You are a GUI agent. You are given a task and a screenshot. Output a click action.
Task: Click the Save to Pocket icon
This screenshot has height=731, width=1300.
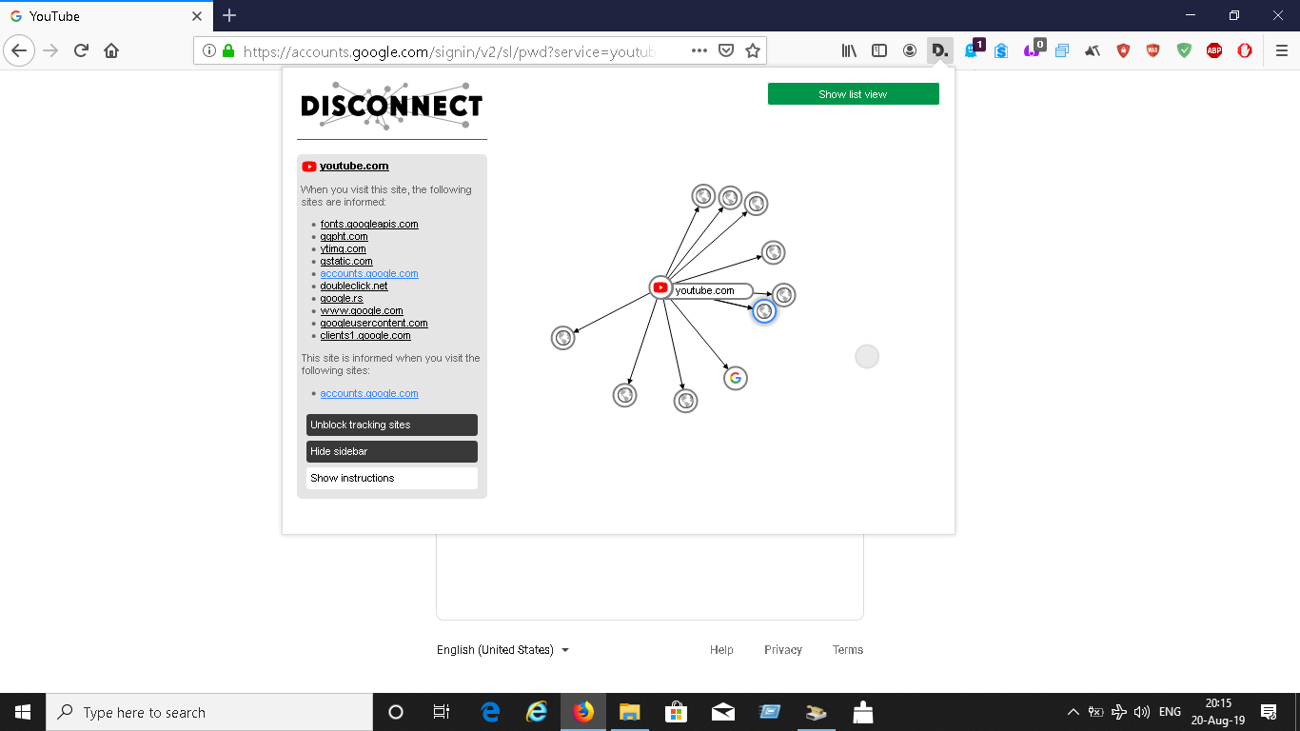pyautogui.click(x=726, y=50)
